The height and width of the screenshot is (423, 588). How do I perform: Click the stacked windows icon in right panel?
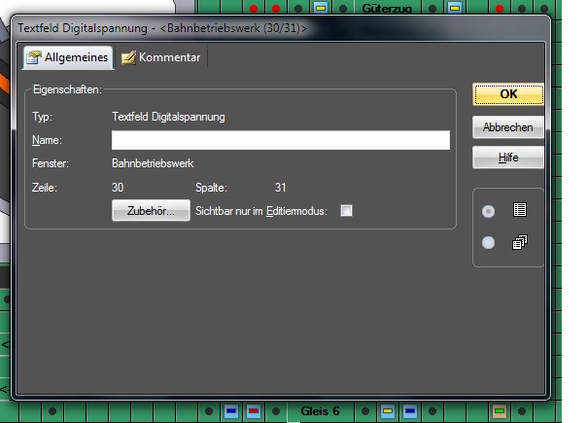pos(520,243)
